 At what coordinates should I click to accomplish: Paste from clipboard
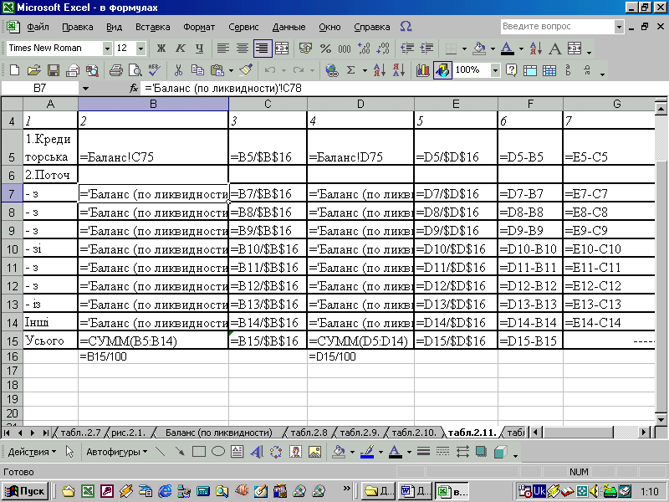pos(217,69)
